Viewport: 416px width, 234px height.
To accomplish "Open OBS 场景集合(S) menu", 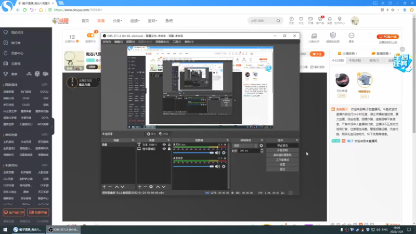I will [x=162, y=42].
